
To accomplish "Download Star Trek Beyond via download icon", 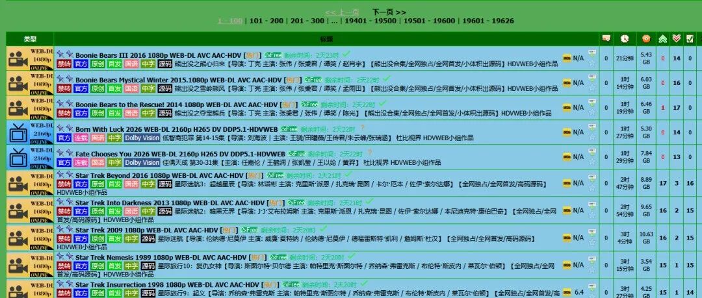I will tap(592, 178).
